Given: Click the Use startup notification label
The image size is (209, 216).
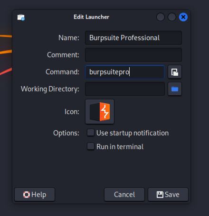Looking at the screenshot, I should tap(133, 133).
